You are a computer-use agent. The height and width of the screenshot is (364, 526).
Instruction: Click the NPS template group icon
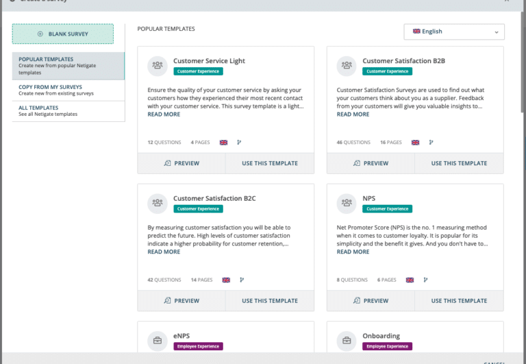pos(347,204)
